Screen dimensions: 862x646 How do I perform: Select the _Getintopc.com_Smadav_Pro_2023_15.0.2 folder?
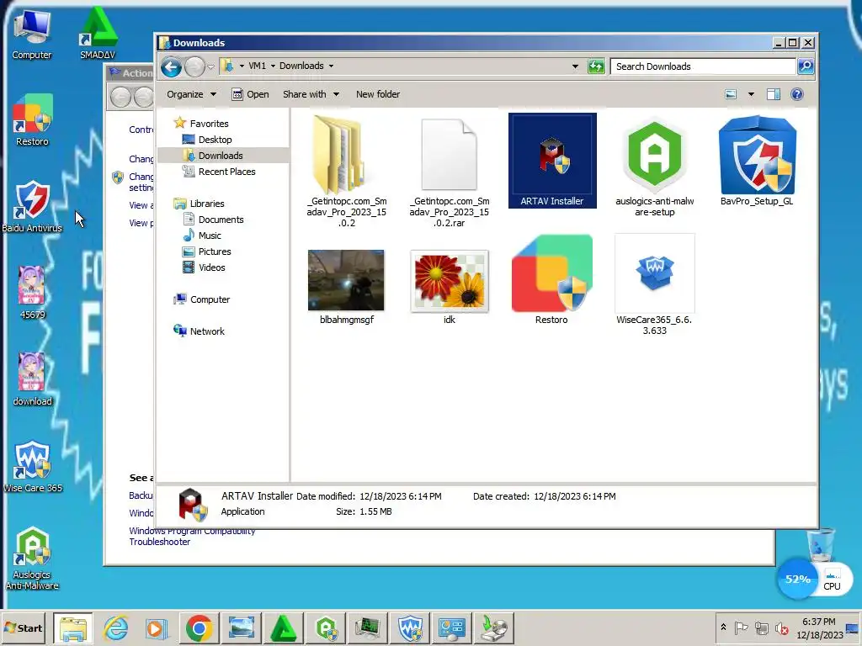pyautogui.click(x=346, y=172)
